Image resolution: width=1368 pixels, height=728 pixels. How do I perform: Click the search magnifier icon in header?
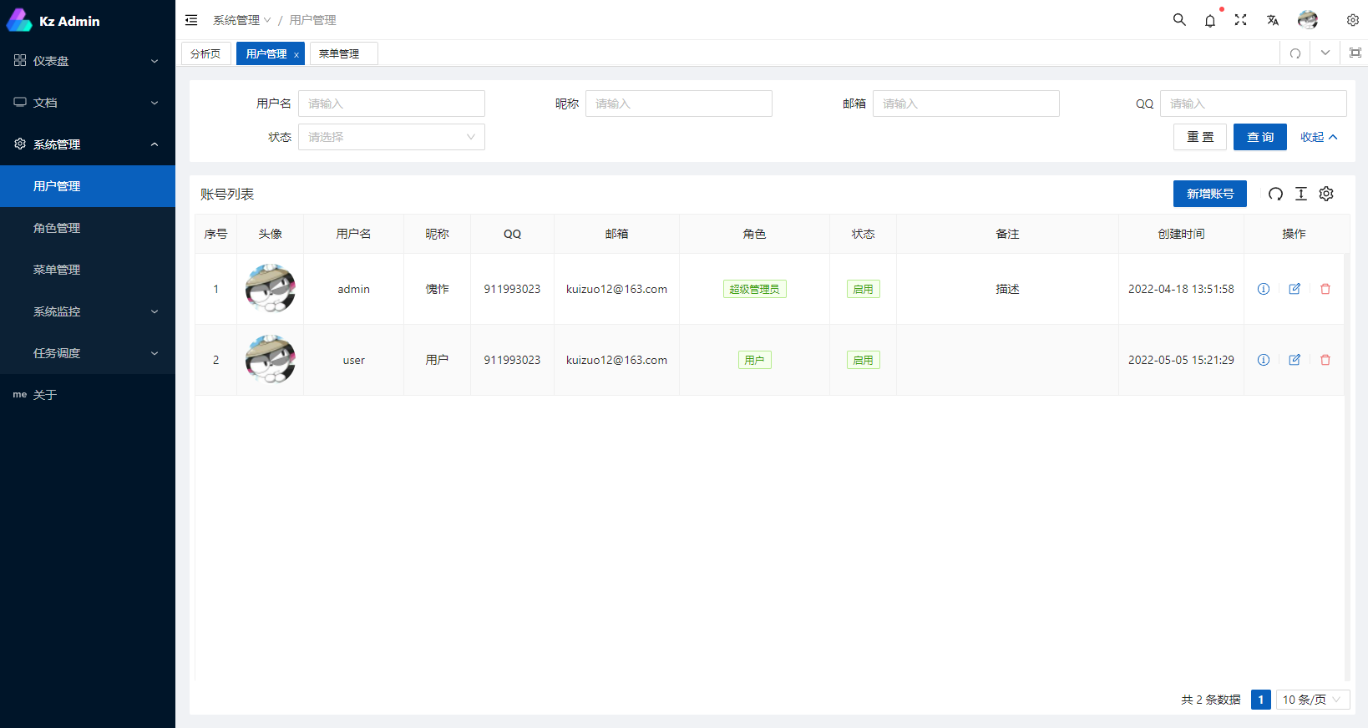coord(1179,20)
